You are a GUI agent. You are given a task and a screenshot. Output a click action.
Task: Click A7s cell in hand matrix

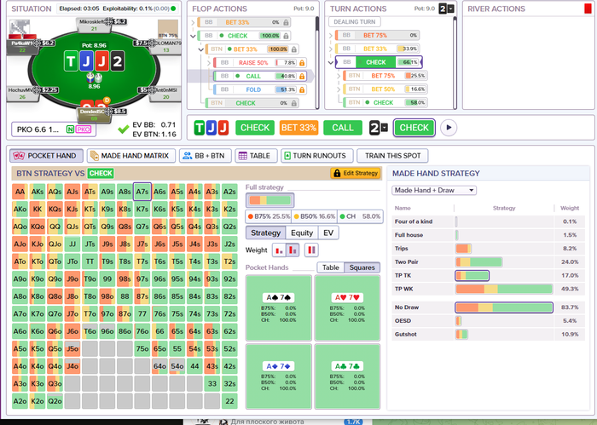[142, 192]
